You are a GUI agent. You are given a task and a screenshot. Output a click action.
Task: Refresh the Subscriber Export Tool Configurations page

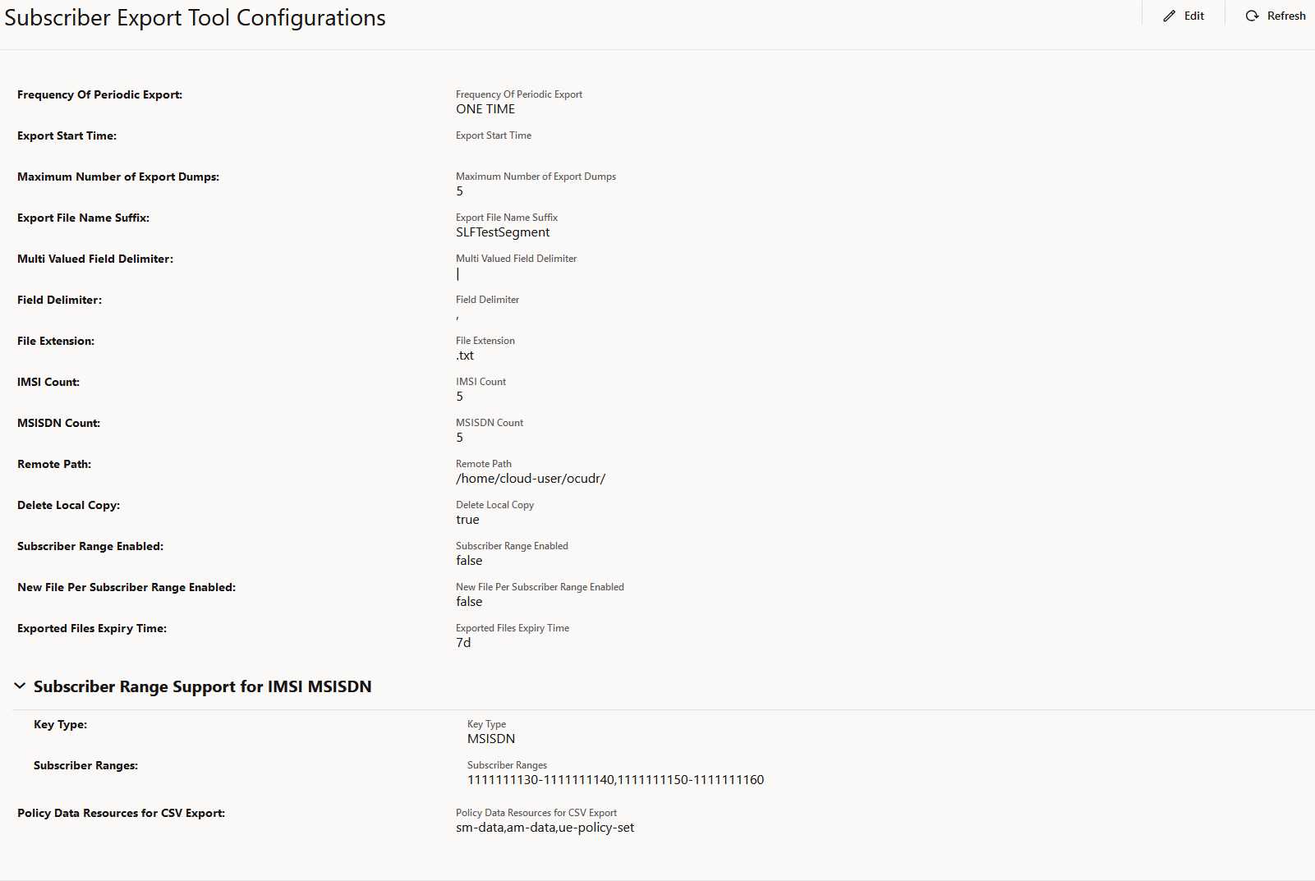1275,15
